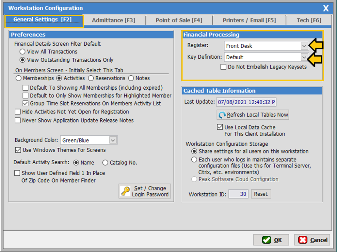Expand the Register dropdown
Image resolution: width=337 pixels, height=252 pixels.
304,46
